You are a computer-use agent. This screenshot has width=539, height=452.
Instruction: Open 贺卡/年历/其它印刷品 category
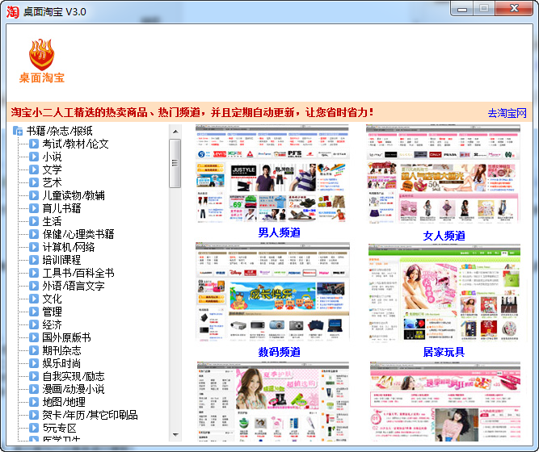tap(90, 415)
